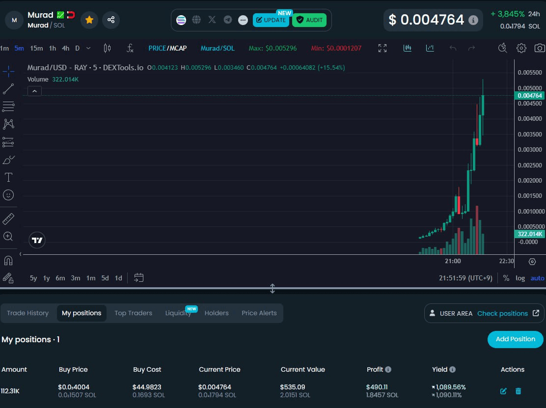Toggle the trades-on-chart icon

(408, 49)
